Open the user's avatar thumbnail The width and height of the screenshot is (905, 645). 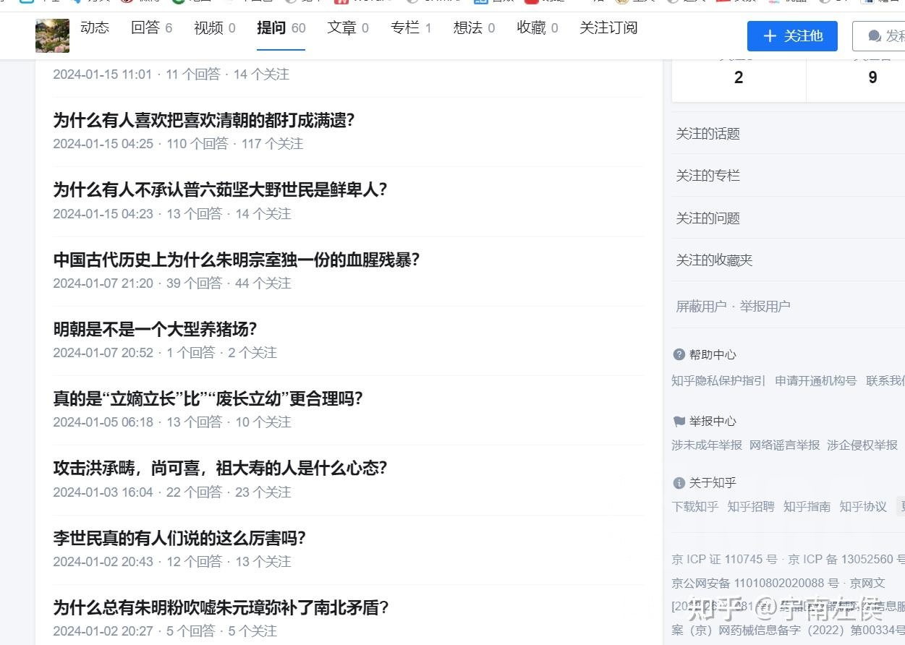(x=52, y=35)
